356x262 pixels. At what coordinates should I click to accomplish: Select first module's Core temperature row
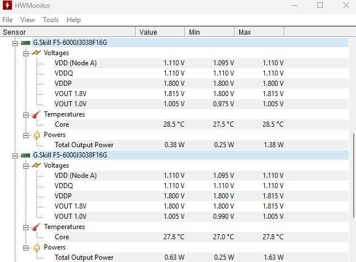coord(200,124)
